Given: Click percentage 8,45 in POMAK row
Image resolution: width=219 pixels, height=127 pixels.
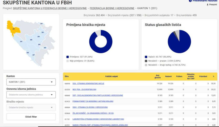Looking at the screenshot, I should (x=214, y=101).
